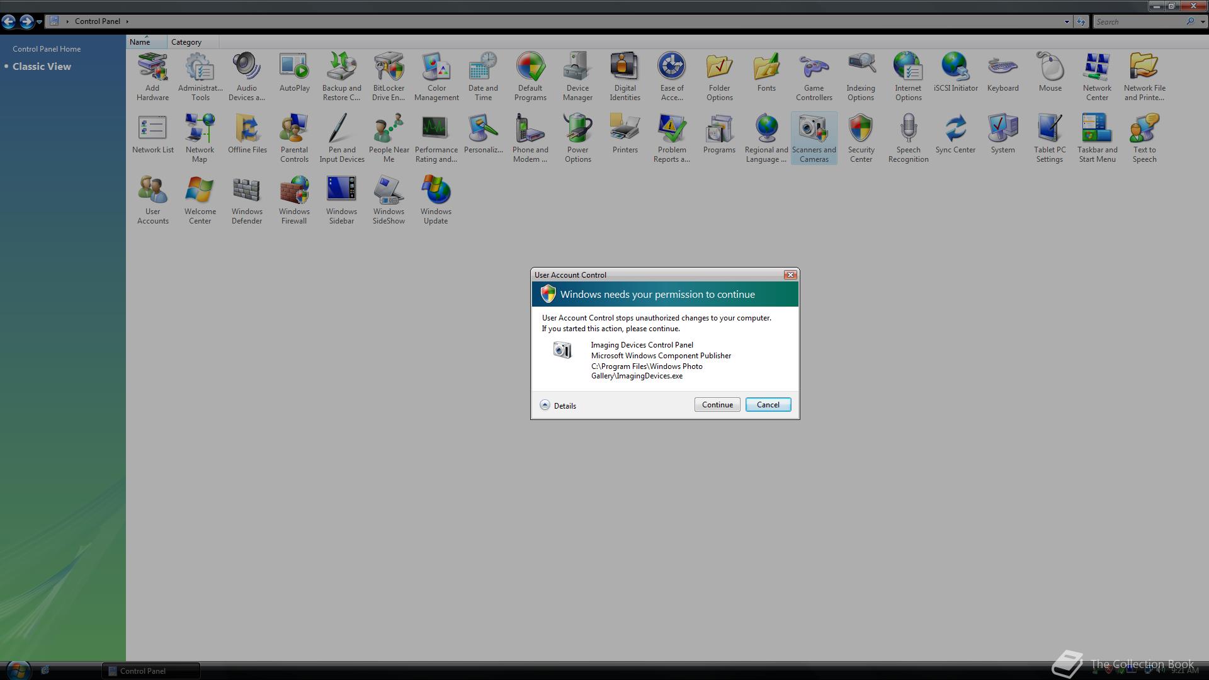Open the search options dropdown arrow
The image size is (1209, 680).
[1203, 21]
